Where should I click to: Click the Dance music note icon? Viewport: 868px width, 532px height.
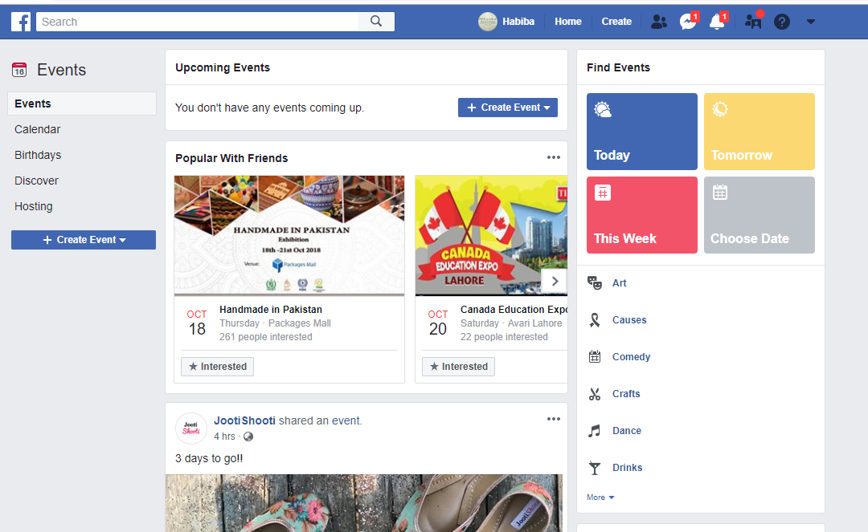(595, 431)
